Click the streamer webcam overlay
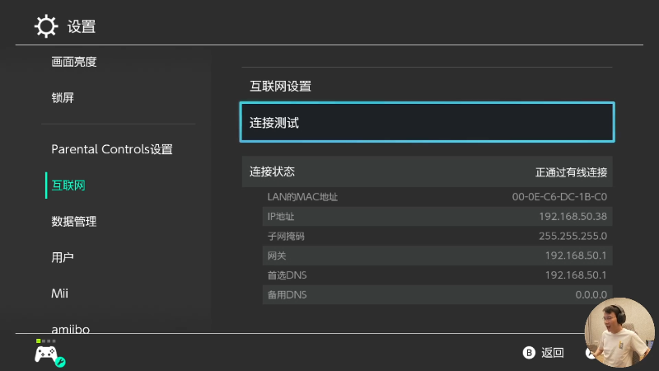The image size is (659, 371). (619, 333)
